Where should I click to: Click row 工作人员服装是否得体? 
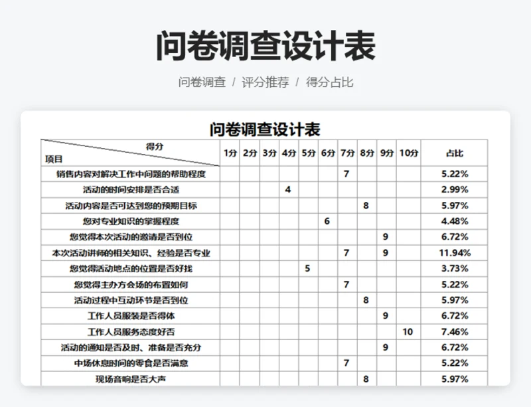(264, 316)
